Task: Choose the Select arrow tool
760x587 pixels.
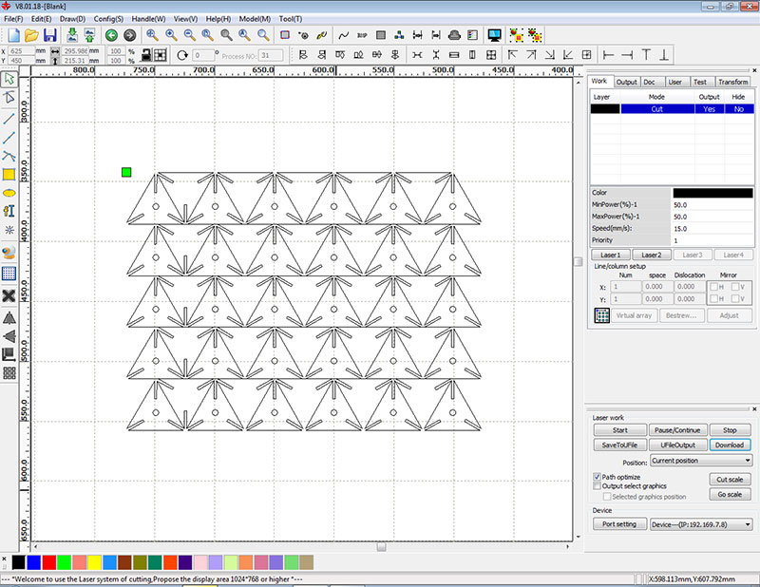Action: pos(9,79)
